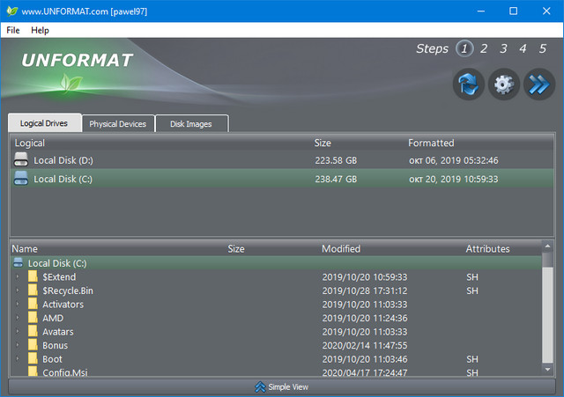Click the Activators folder icon

pos(33,304)
